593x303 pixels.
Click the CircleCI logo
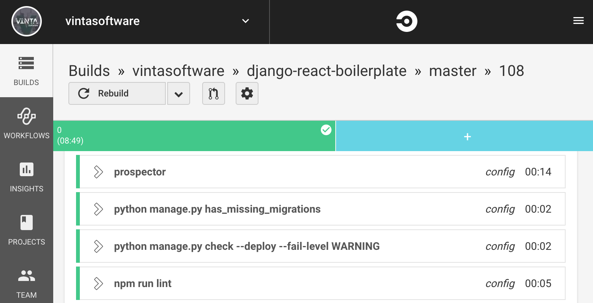pyautogui.click(x=407, y=21)
